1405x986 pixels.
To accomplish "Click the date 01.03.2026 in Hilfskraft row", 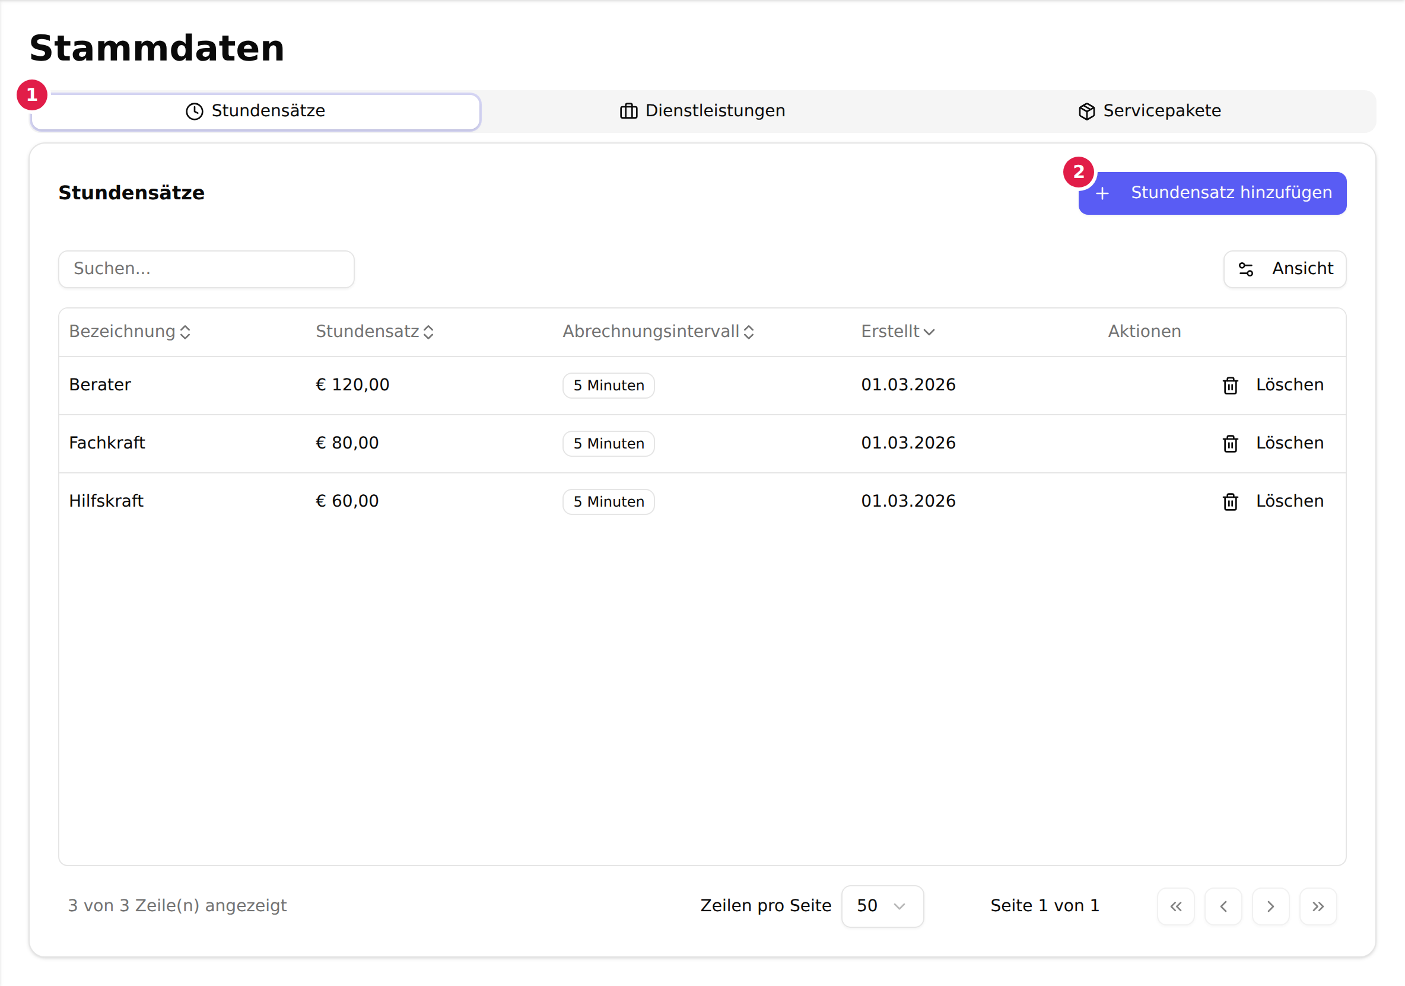I will point(909,501).
